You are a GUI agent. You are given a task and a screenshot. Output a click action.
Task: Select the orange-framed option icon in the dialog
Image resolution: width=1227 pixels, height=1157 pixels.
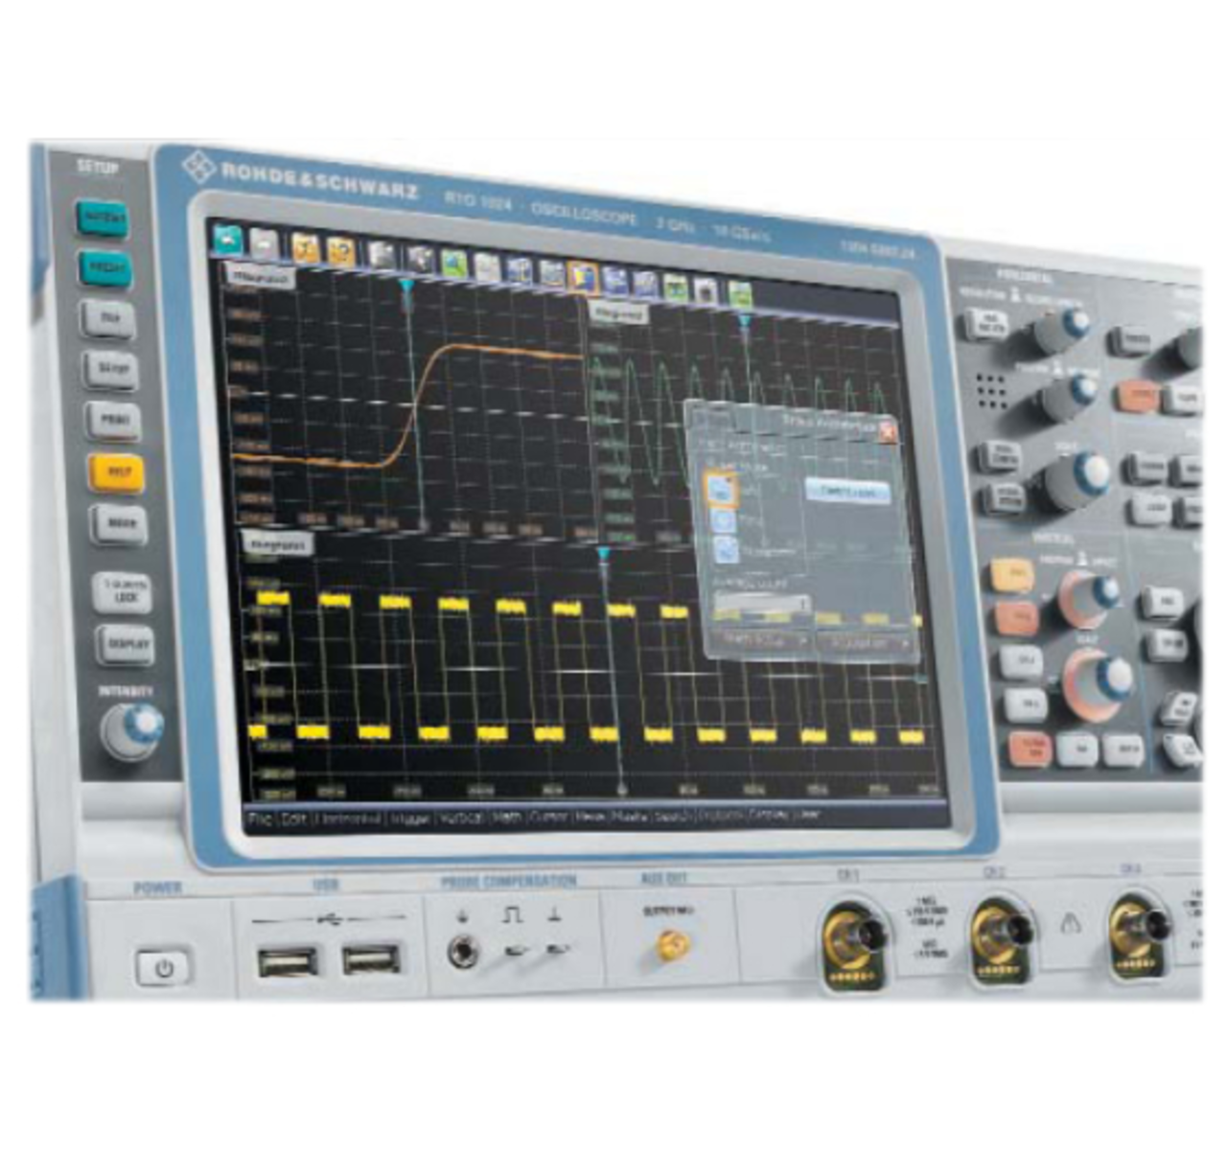[x=721, y=488]
